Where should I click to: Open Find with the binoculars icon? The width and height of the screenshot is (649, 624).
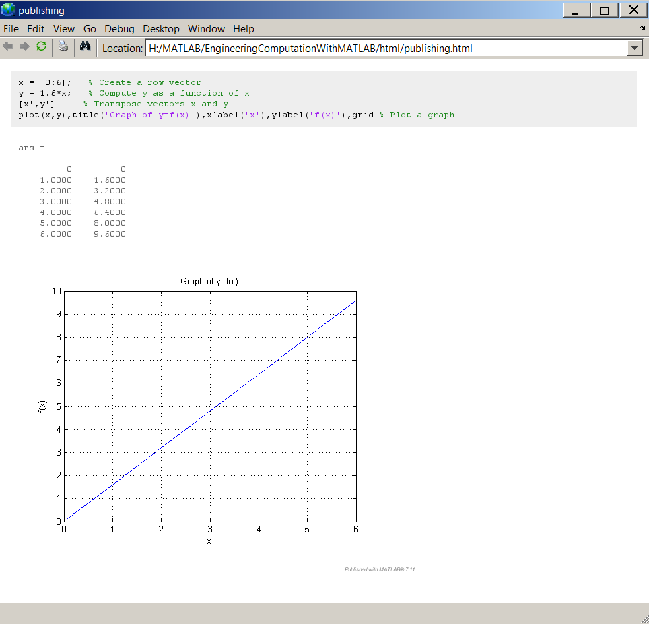coord(85,46)
